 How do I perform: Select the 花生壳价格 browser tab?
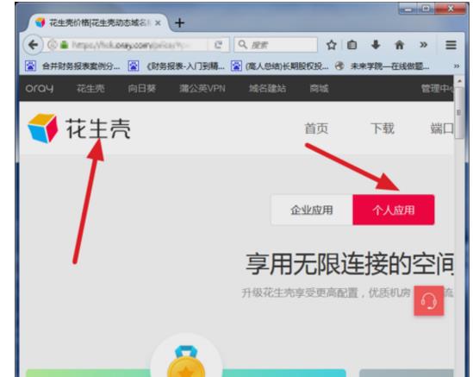click(98, 22)
